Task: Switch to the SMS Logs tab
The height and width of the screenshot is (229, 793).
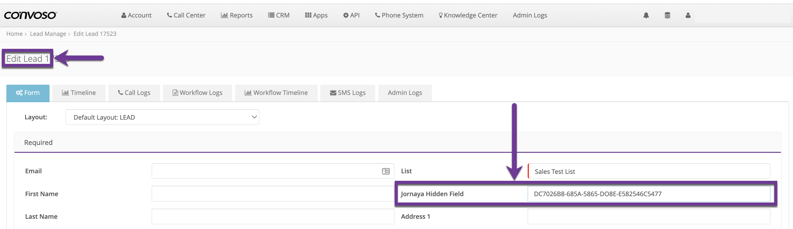Action: (x=348, y=93)
